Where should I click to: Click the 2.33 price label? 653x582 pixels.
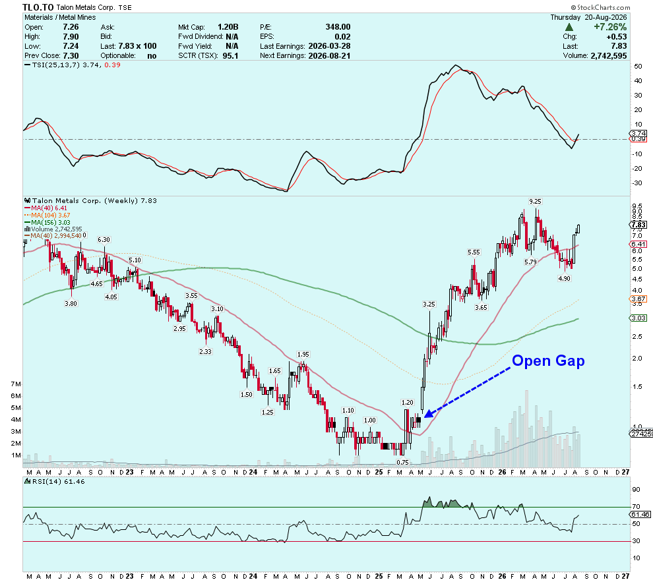[205, 351]
